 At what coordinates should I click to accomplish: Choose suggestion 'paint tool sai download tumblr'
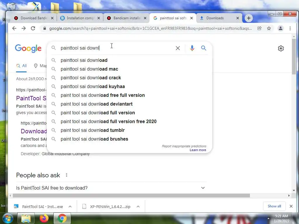click(x=129, y=130)
